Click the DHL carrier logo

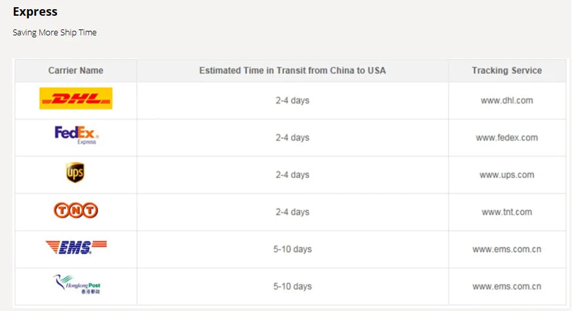coord(76,99)
